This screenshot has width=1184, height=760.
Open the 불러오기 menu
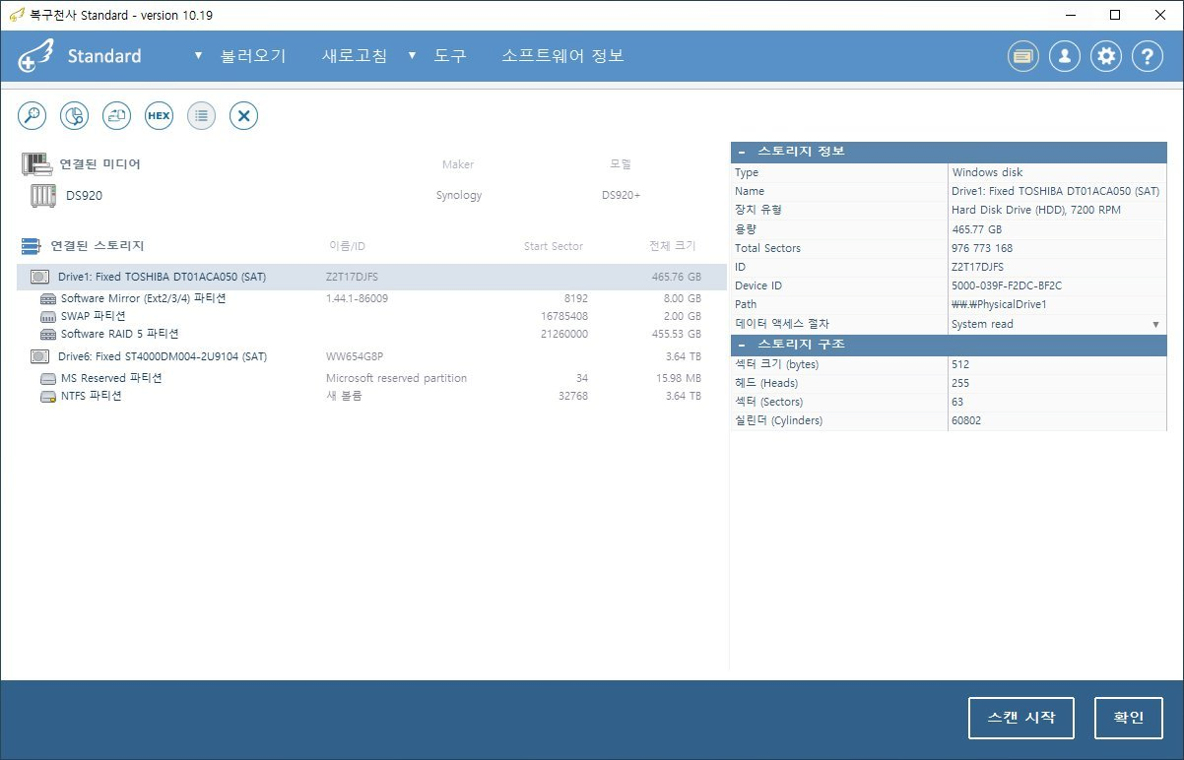(x=253, y=56)
